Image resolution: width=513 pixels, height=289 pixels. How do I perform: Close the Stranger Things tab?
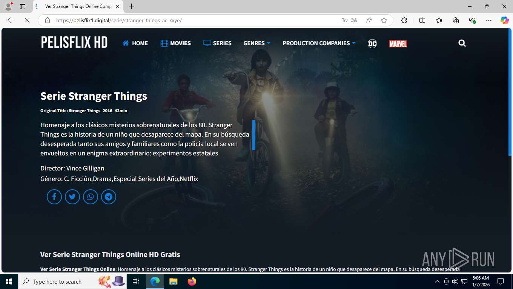point(118,6)
